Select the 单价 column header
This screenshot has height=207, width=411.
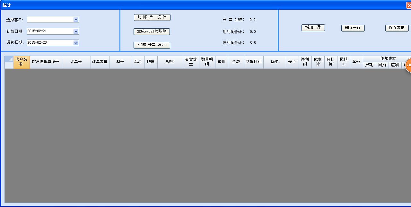pyautogui.click(x=222, y=62)
